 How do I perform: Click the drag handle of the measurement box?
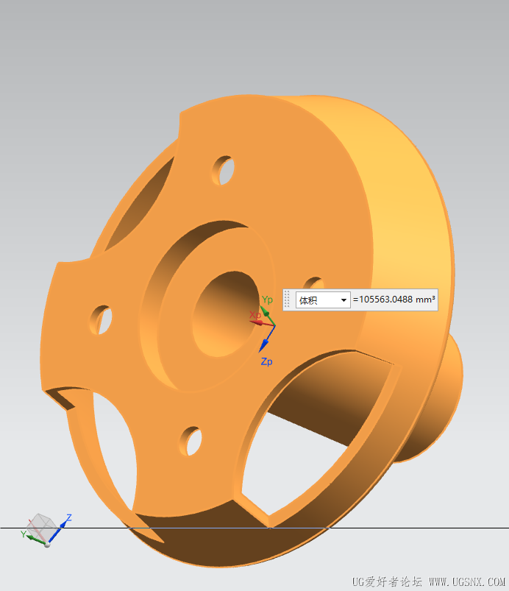(287, 300)
